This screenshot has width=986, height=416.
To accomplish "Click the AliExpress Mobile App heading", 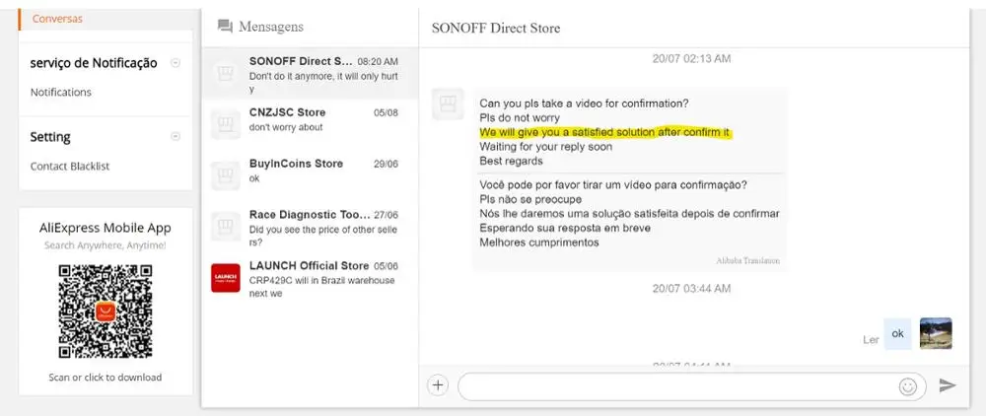I will click(x=106, y=228).
